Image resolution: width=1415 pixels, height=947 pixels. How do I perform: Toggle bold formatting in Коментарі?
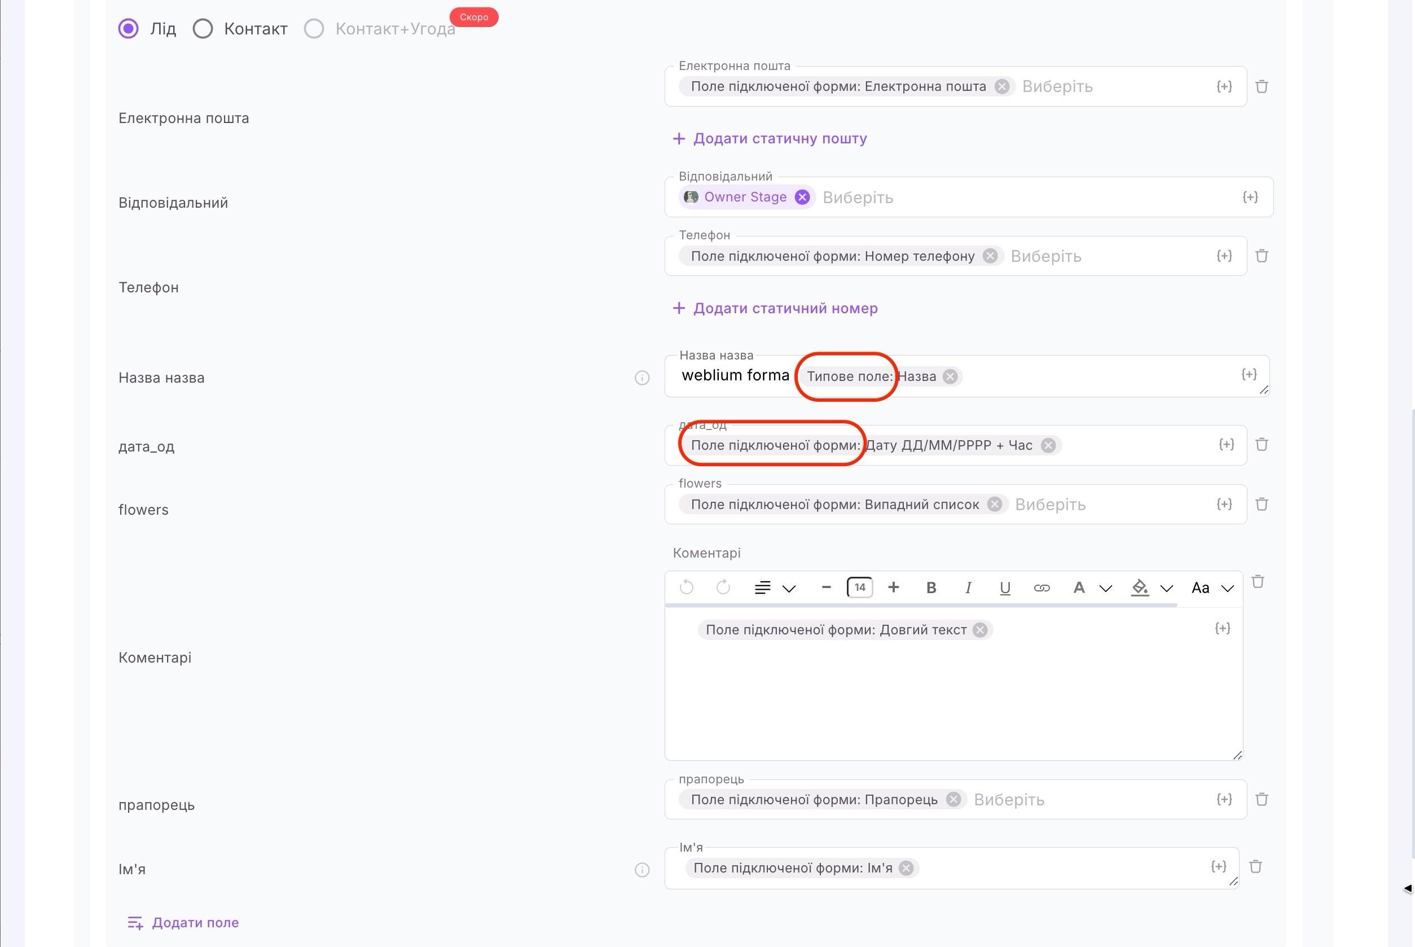pyautogui.click(x=931, y=588)
